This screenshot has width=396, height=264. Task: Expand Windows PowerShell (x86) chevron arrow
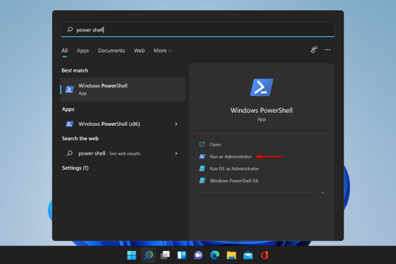point(176,124)
